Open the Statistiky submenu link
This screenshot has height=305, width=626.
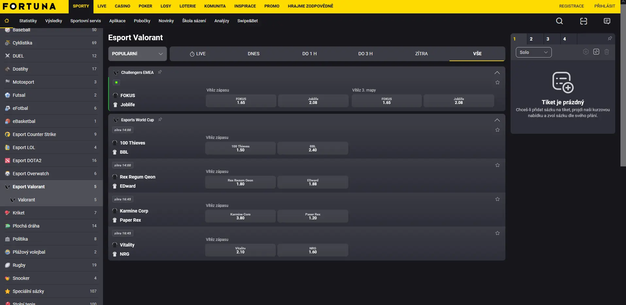28,21
